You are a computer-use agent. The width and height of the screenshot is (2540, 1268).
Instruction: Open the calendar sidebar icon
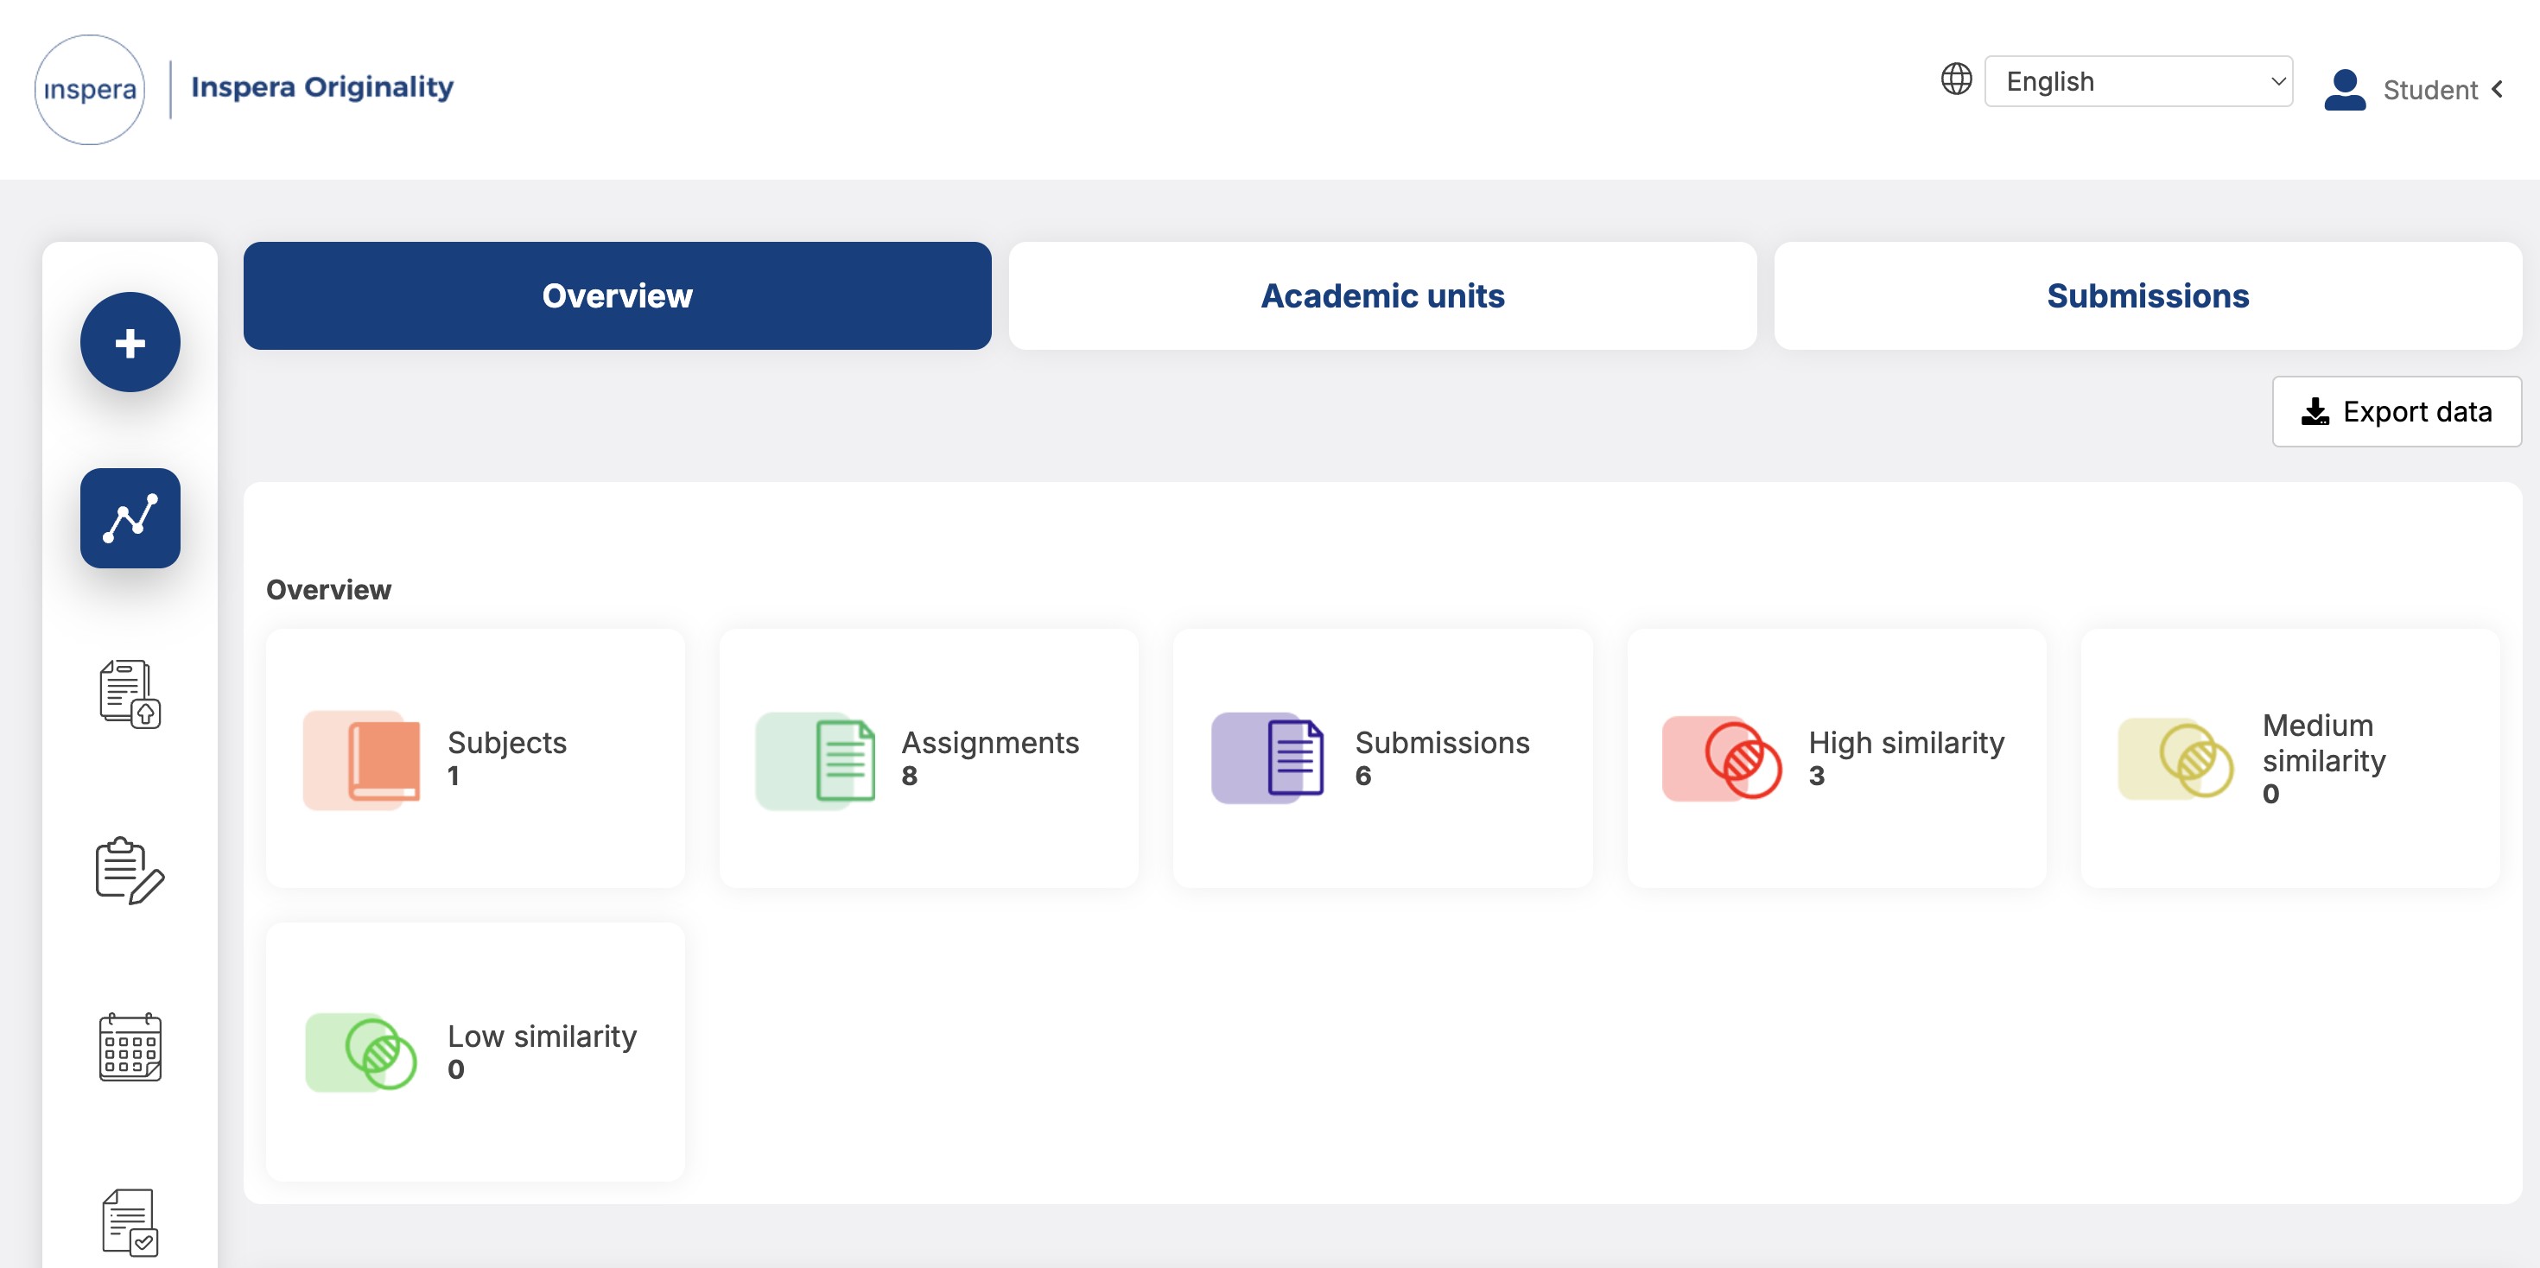pos(130,1046)
